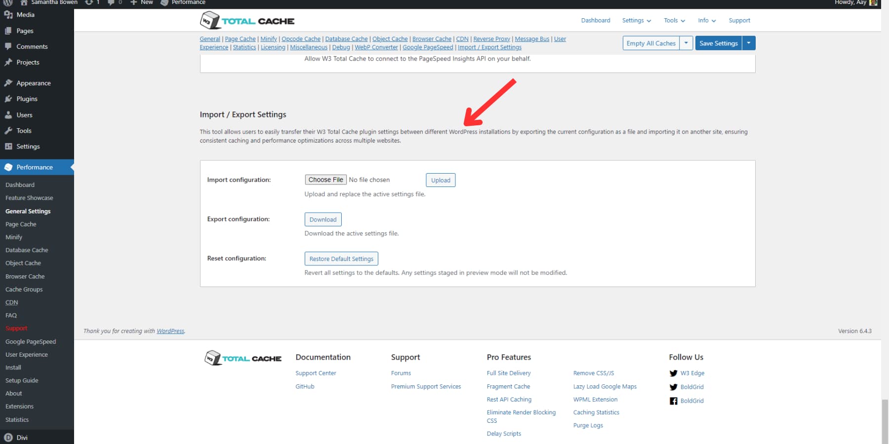Click the updates refresh icon in admin bar

pyautogui.click(x=88, y=2)
